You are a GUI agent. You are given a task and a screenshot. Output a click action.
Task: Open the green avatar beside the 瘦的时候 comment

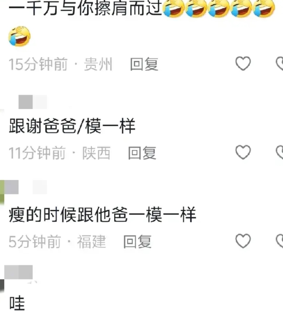[x=2, y=193]
